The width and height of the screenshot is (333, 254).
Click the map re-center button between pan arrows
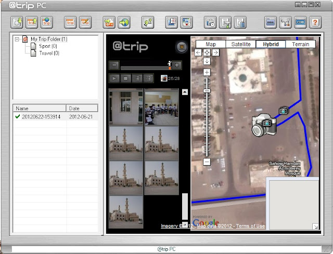tap(207, 52)
